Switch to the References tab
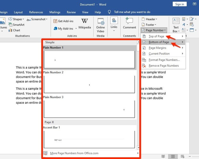The image size is (199, 159). (36, 12)
